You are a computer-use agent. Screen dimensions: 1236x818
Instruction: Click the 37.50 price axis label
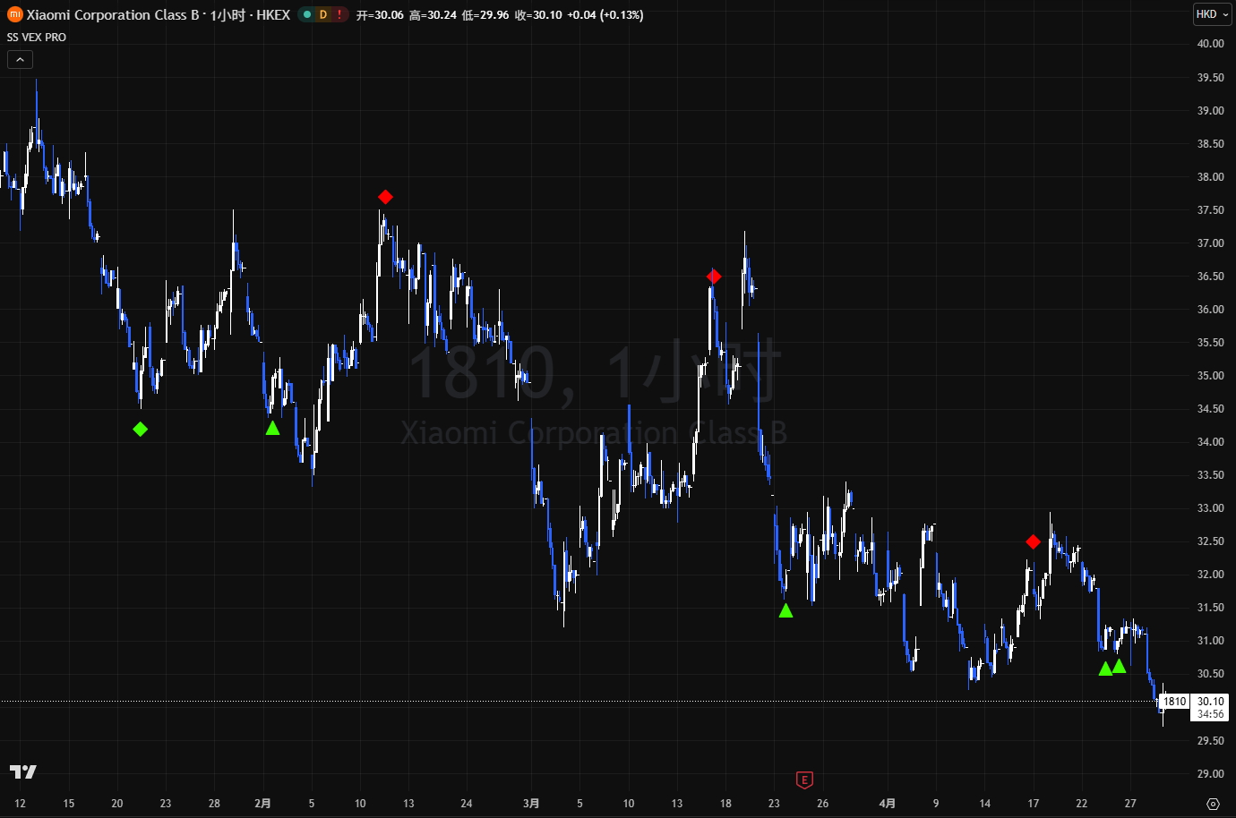[1210, 210]
